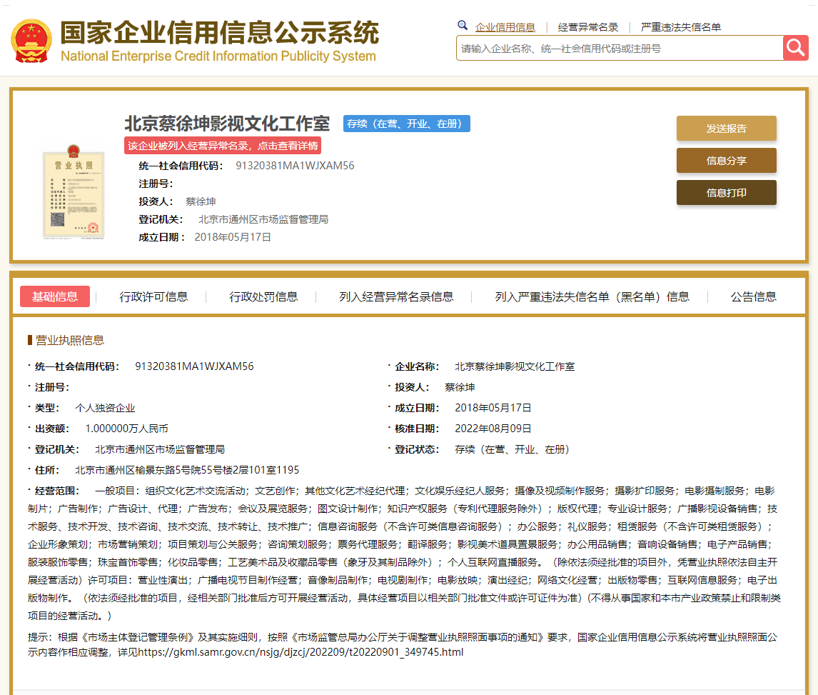Switch to the 列入经营异常名录信息 tab
Image resolution: width=818 pixels, height=695 pixels.
coord(396,296)
